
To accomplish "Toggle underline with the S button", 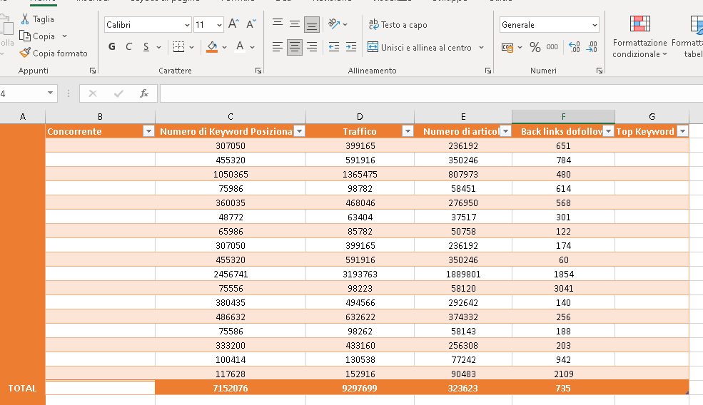I will 146,46.
